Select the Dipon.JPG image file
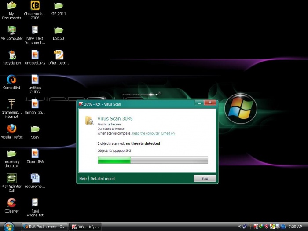 [35, 153]
